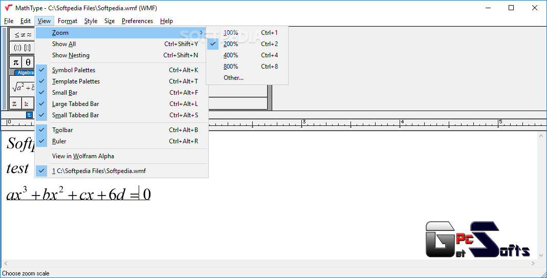Click the vertical scrollbar up arrow
The image size is (547, 278).
[541, 136]
